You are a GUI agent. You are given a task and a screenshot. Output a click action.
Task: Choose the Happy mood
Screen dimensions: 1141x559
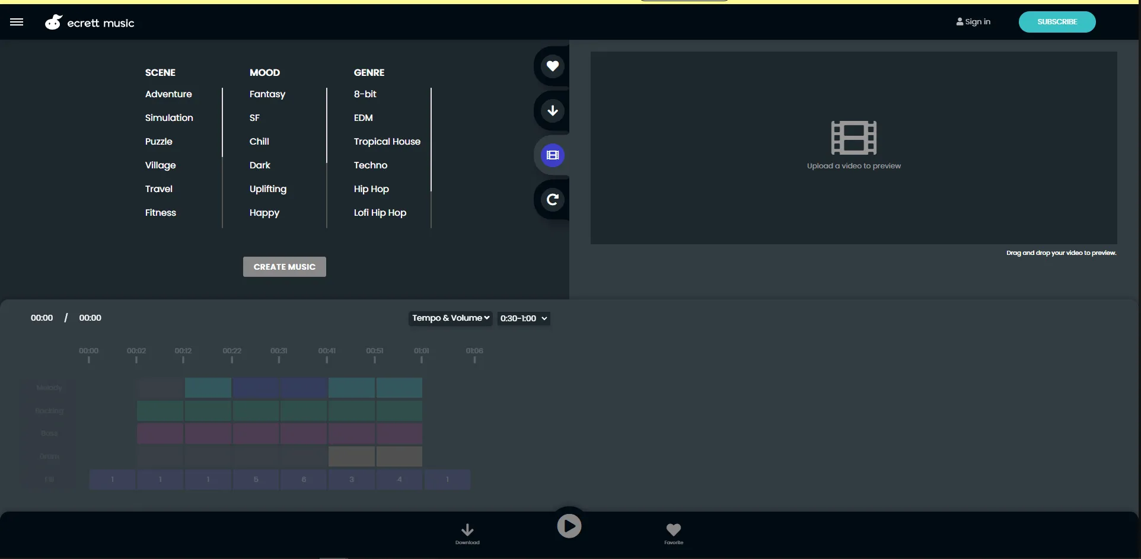tap(264, 213)
